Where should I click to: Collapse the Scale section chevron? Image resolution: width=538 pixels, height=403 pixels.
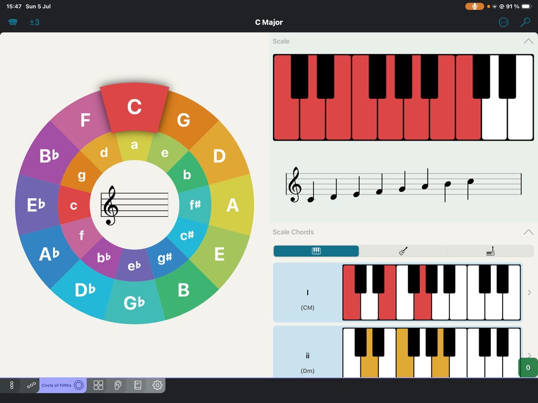coord(528,41)
